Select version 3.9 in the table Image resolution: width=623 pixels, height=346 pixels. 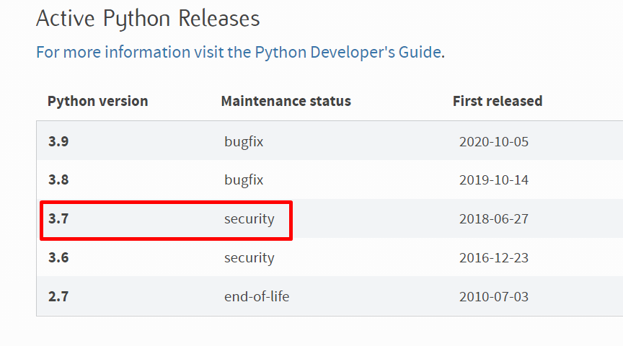pos(58,141)
